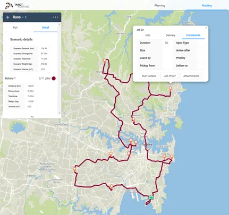Click the Sydney city label on the map
Screen dimensions: 229x215
tap(147, 144)
